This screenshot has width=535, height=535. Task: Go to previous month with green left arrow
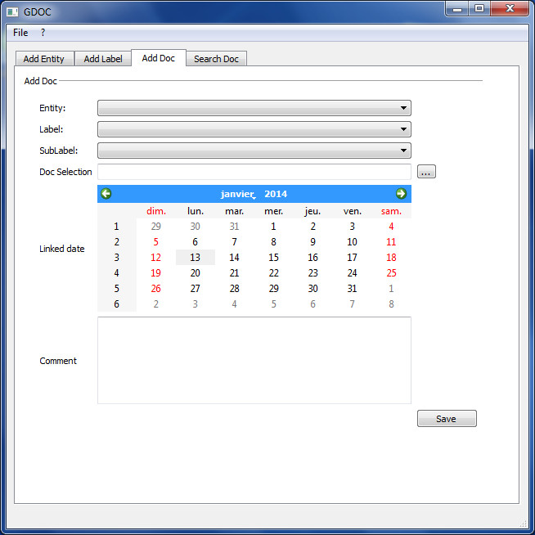106,193
